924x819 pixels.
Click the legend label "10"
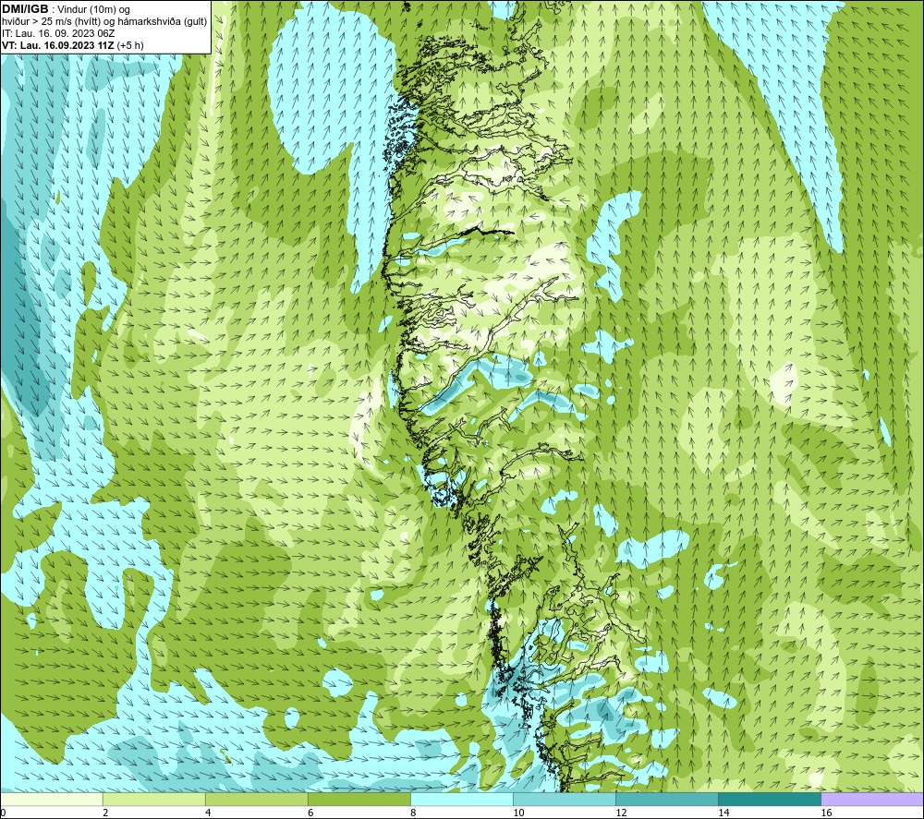click(518, 813)
